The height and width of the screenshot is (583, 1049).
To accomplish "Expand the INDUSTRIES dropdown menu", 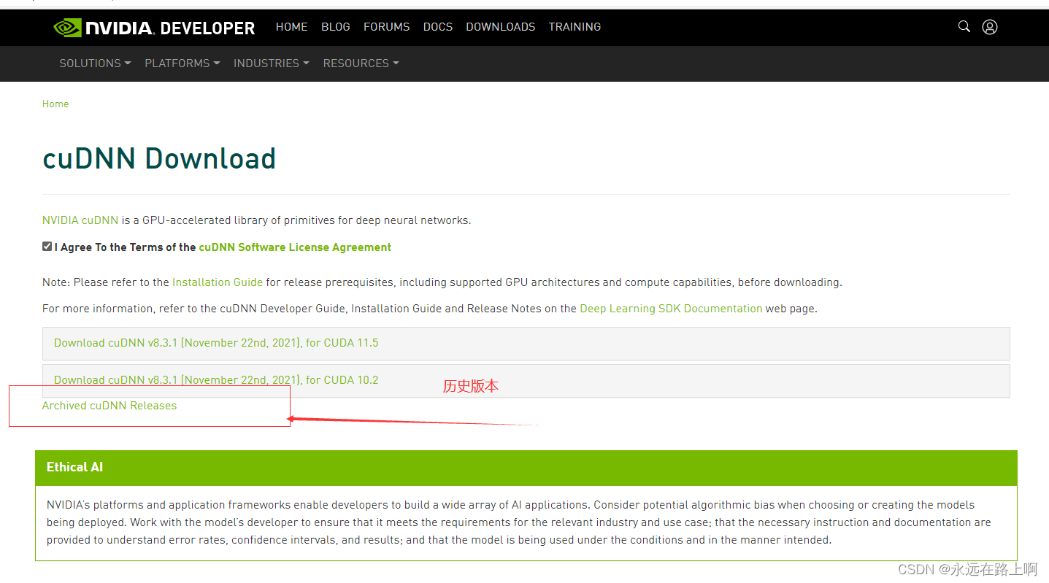I will tap(271, 63).
